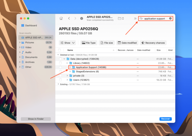The height and width of the screenshot is (136, 192).
Task: Select the Users folder checkbox
Action: coord(60,80)
